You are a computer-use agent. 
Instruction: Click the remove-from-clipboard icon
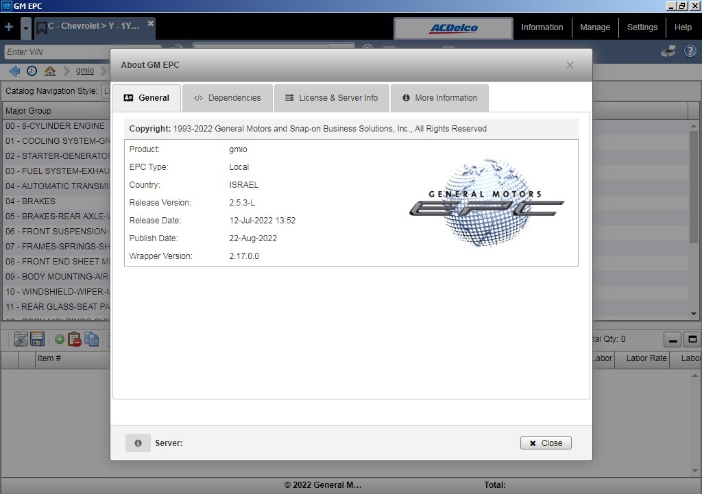pyautogui.click(x=75, y=338)
